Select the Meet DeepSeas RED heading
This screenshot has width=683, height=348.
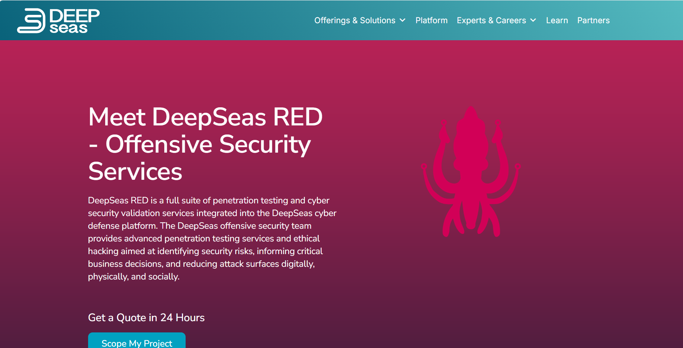click(205, 144)
